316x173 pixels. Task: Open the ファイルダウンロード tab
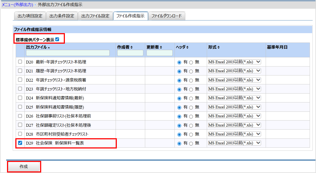[x=166, y=16]
